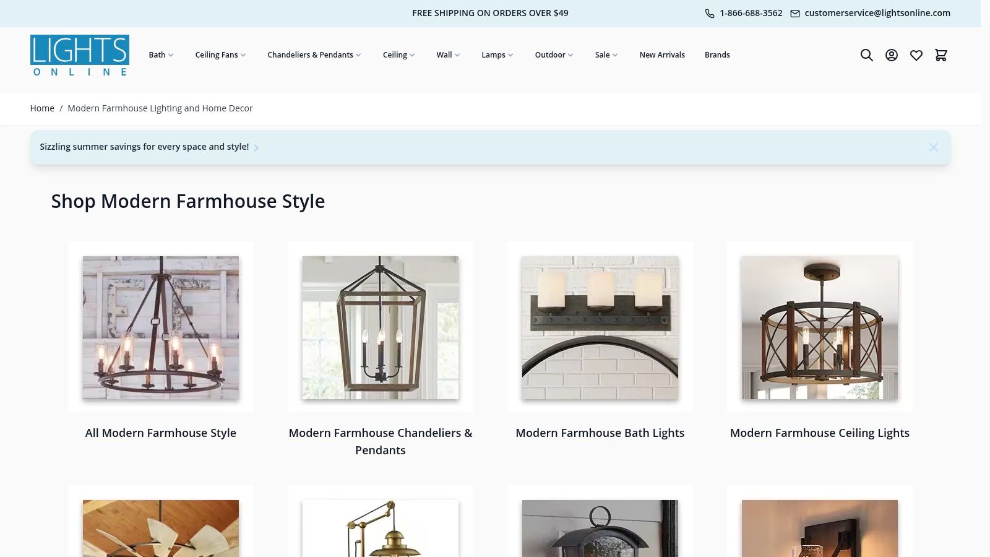Click the user account icon
This screenshot has width=990, height=557.
pos(891,55)
